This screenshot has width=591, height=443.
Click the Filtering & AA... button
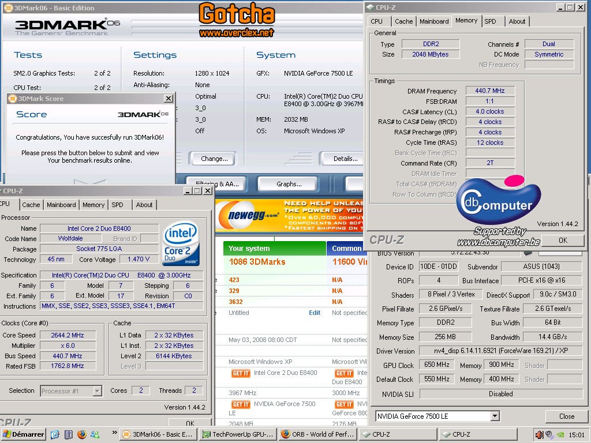217,184
